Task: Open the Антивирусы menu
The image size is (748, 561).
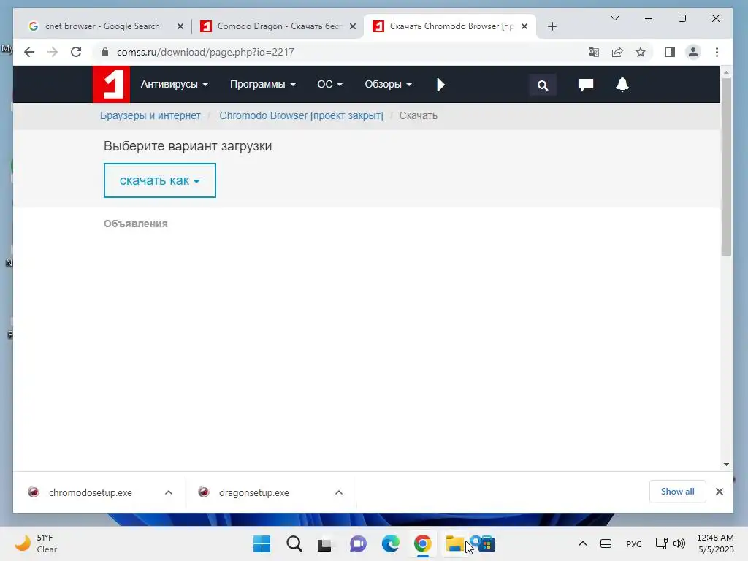Action: click(174, 85)
